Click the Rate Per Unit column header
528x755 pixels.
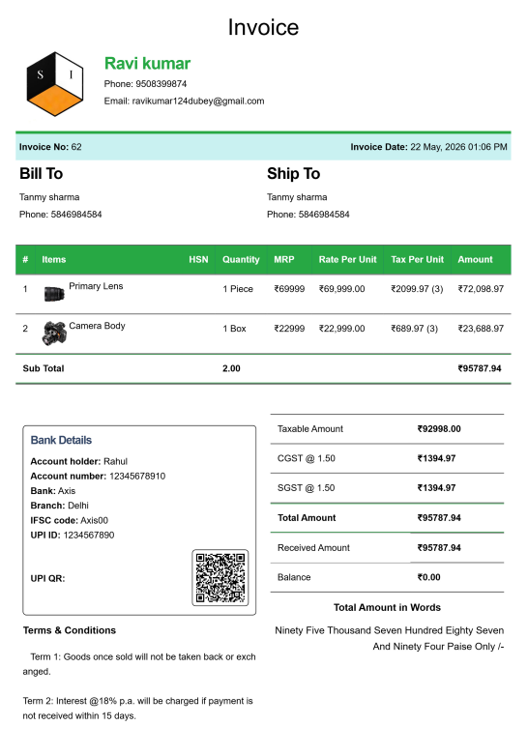coord(347,259)
